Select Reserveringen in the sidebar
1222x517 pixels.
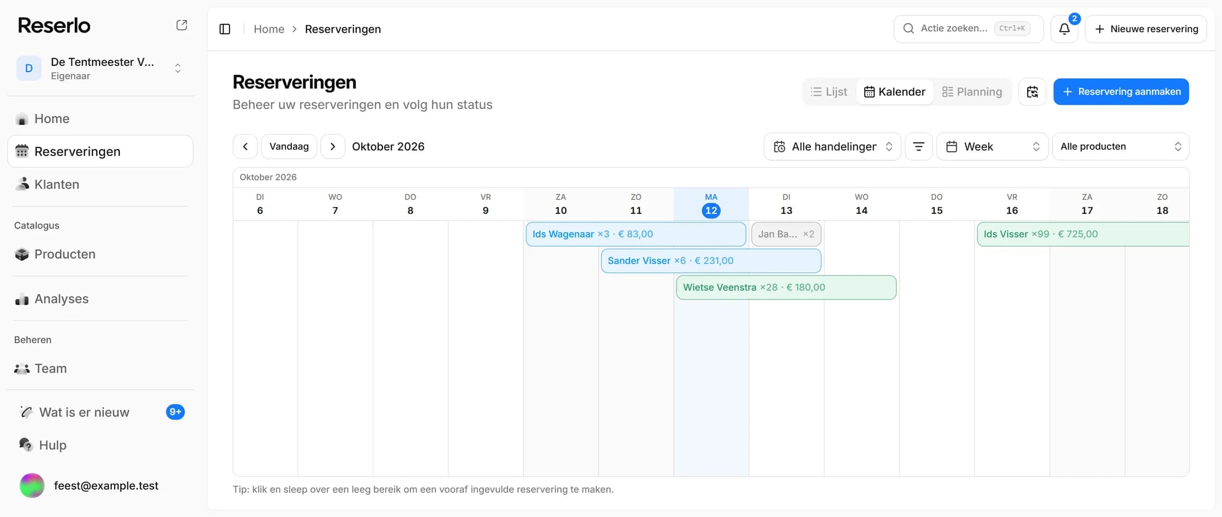point(100,152)
